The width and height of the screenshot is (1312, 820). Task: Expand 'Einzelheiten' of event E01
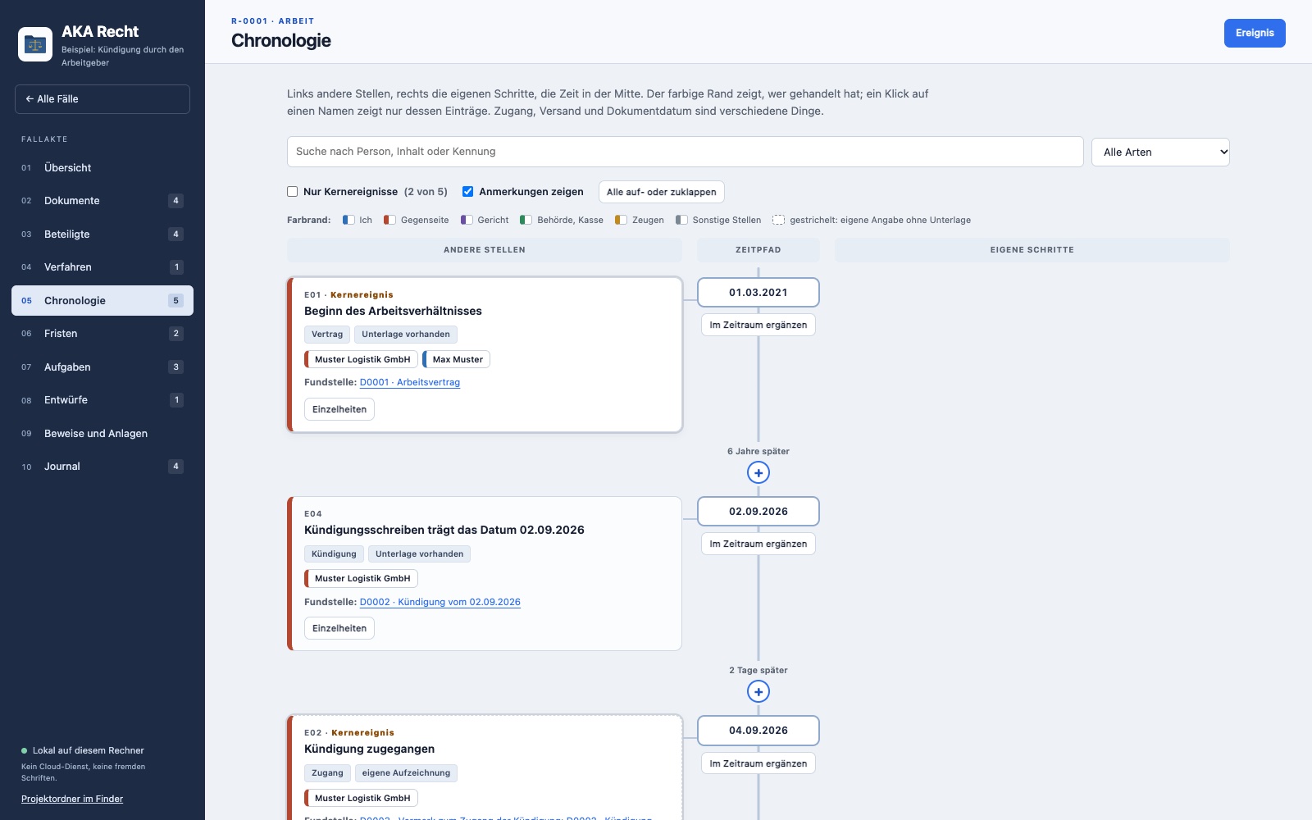coord(339,409)
